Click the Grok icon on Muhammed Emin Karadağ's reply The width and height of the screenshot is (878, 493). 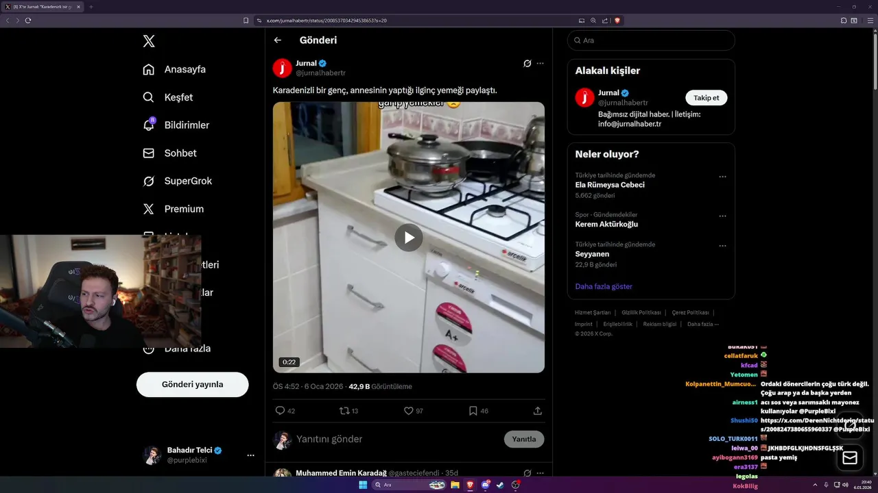[527, 473]
